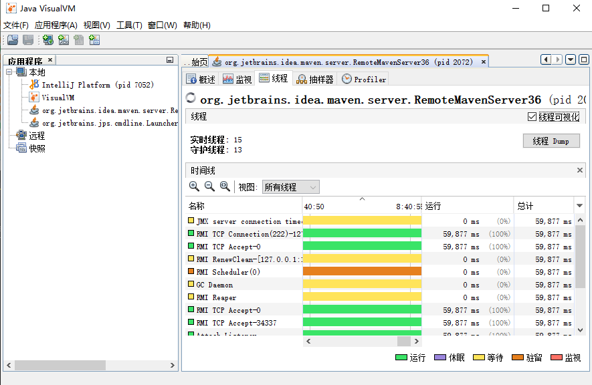592x385 pixels.
Task: Select the JMX server connection timeout thread row
Action: 379,221
